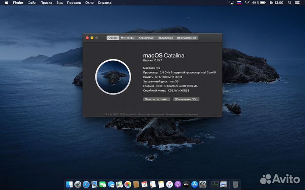
Task: Open the brown Contacts book icon
Action: click(x=136, y=184)
